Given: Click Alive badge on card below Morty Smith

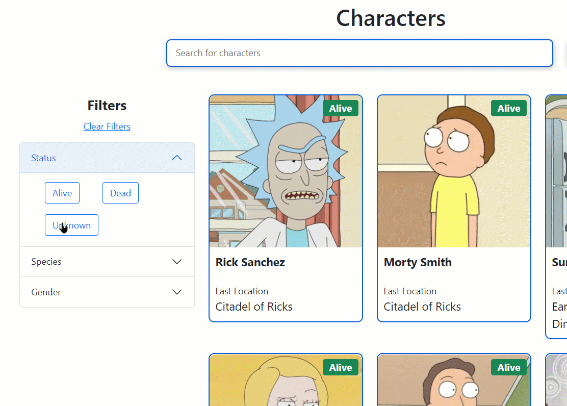Looking at the screenshot, I should (x=508, y=367).
